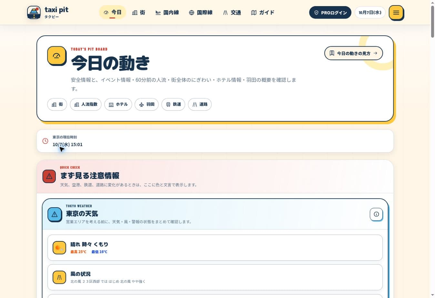Open the 国際線 navigation tab

tap(201, 13)
